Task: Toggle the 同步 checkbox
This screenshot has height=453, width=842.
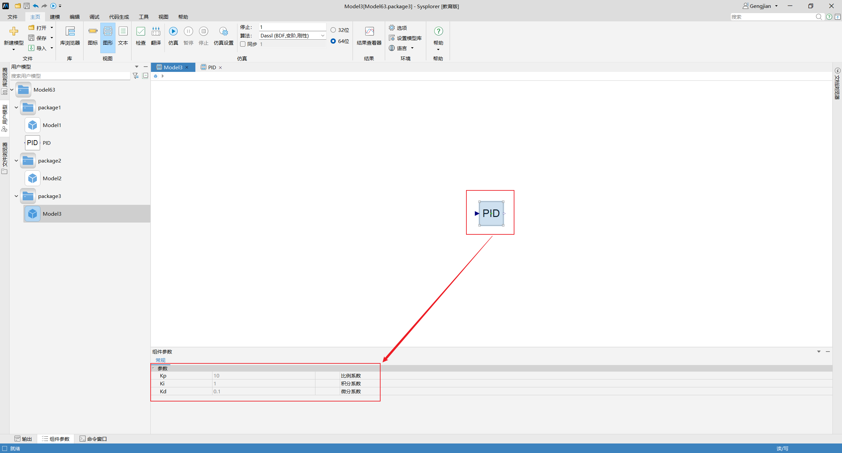Action: point(243,44)
